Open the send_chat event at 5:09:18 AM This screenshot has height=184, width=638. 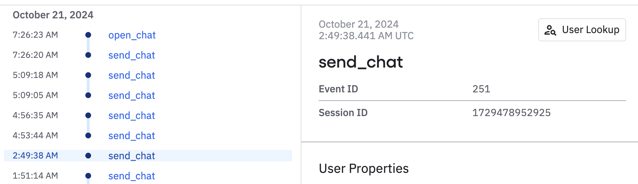[x=131, y=75]
